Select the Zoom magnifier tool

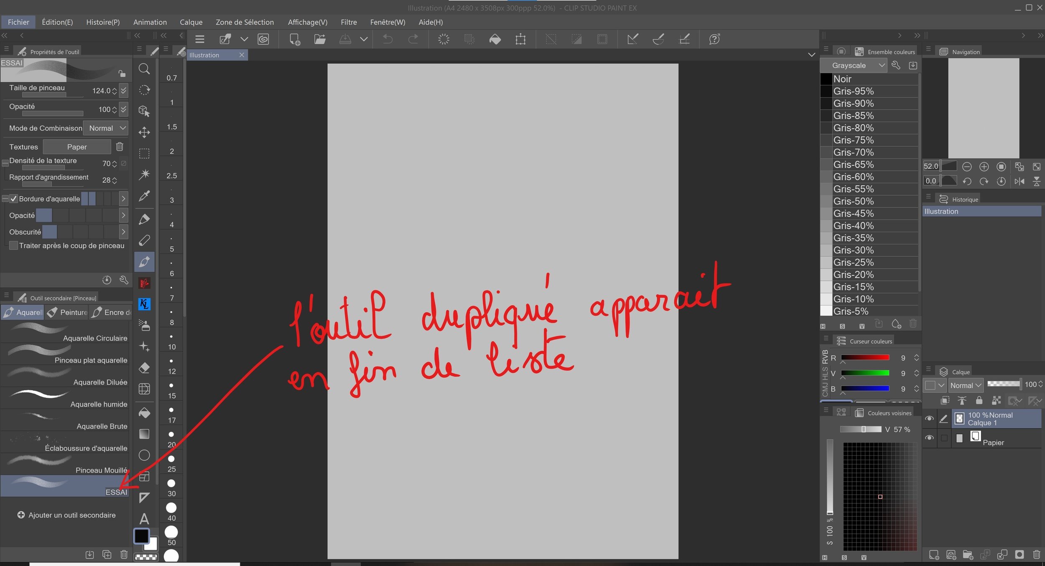144,69
